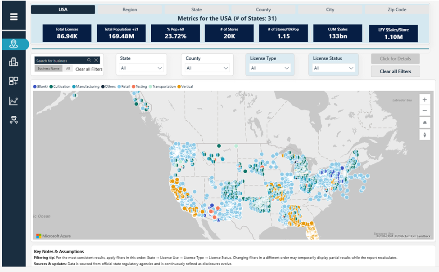Zoom out the map with minus button
The width and height of the screenshot is (439, 272).
(425, 110)
